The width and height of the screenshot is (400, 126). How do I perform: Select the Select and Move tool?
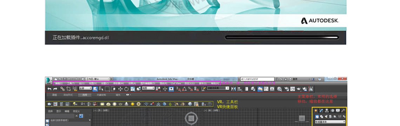click(120, 89)
